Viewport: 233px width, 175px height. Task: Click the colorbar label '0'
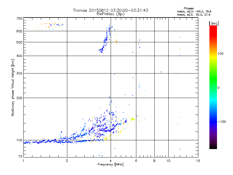click(218, 88)
